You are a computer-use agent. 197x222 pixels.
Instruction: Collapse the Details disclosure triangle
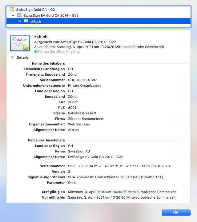pos(12,57)
